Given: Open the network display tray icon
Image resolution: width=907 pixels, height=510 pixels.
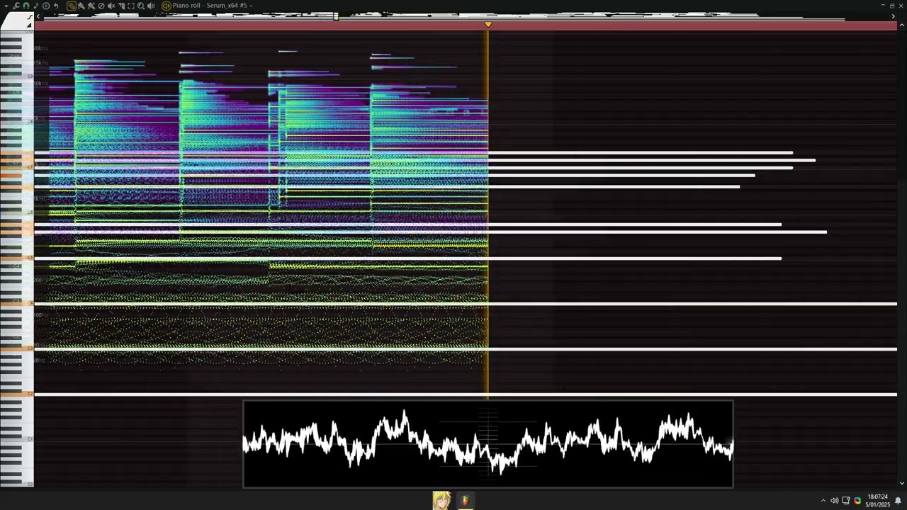Looking at the screenshot, I should click(845, 501).
